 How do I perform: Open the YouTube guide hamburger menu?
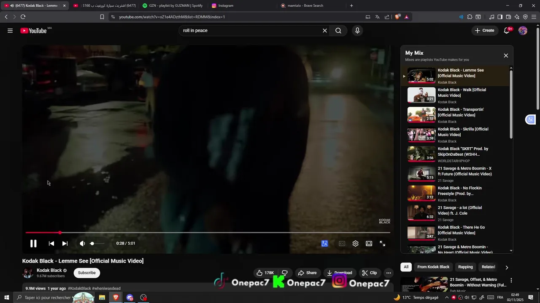(x=10, y=30)
